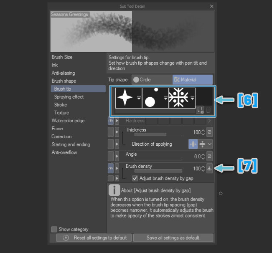
Task: Open the Starting and ending category
Action: click(x=71, y=144)
